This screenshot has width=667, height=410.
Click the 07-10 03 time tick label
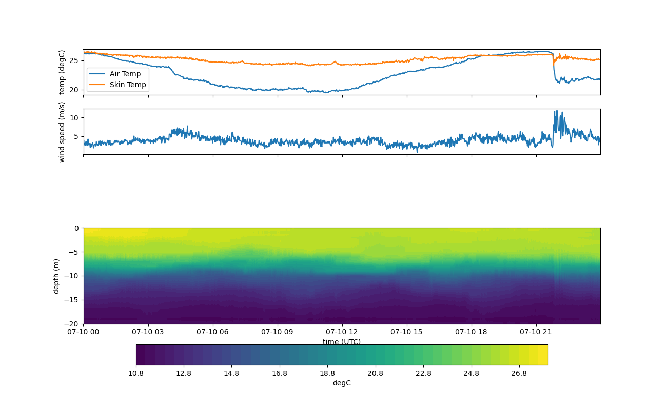(148, 332)
